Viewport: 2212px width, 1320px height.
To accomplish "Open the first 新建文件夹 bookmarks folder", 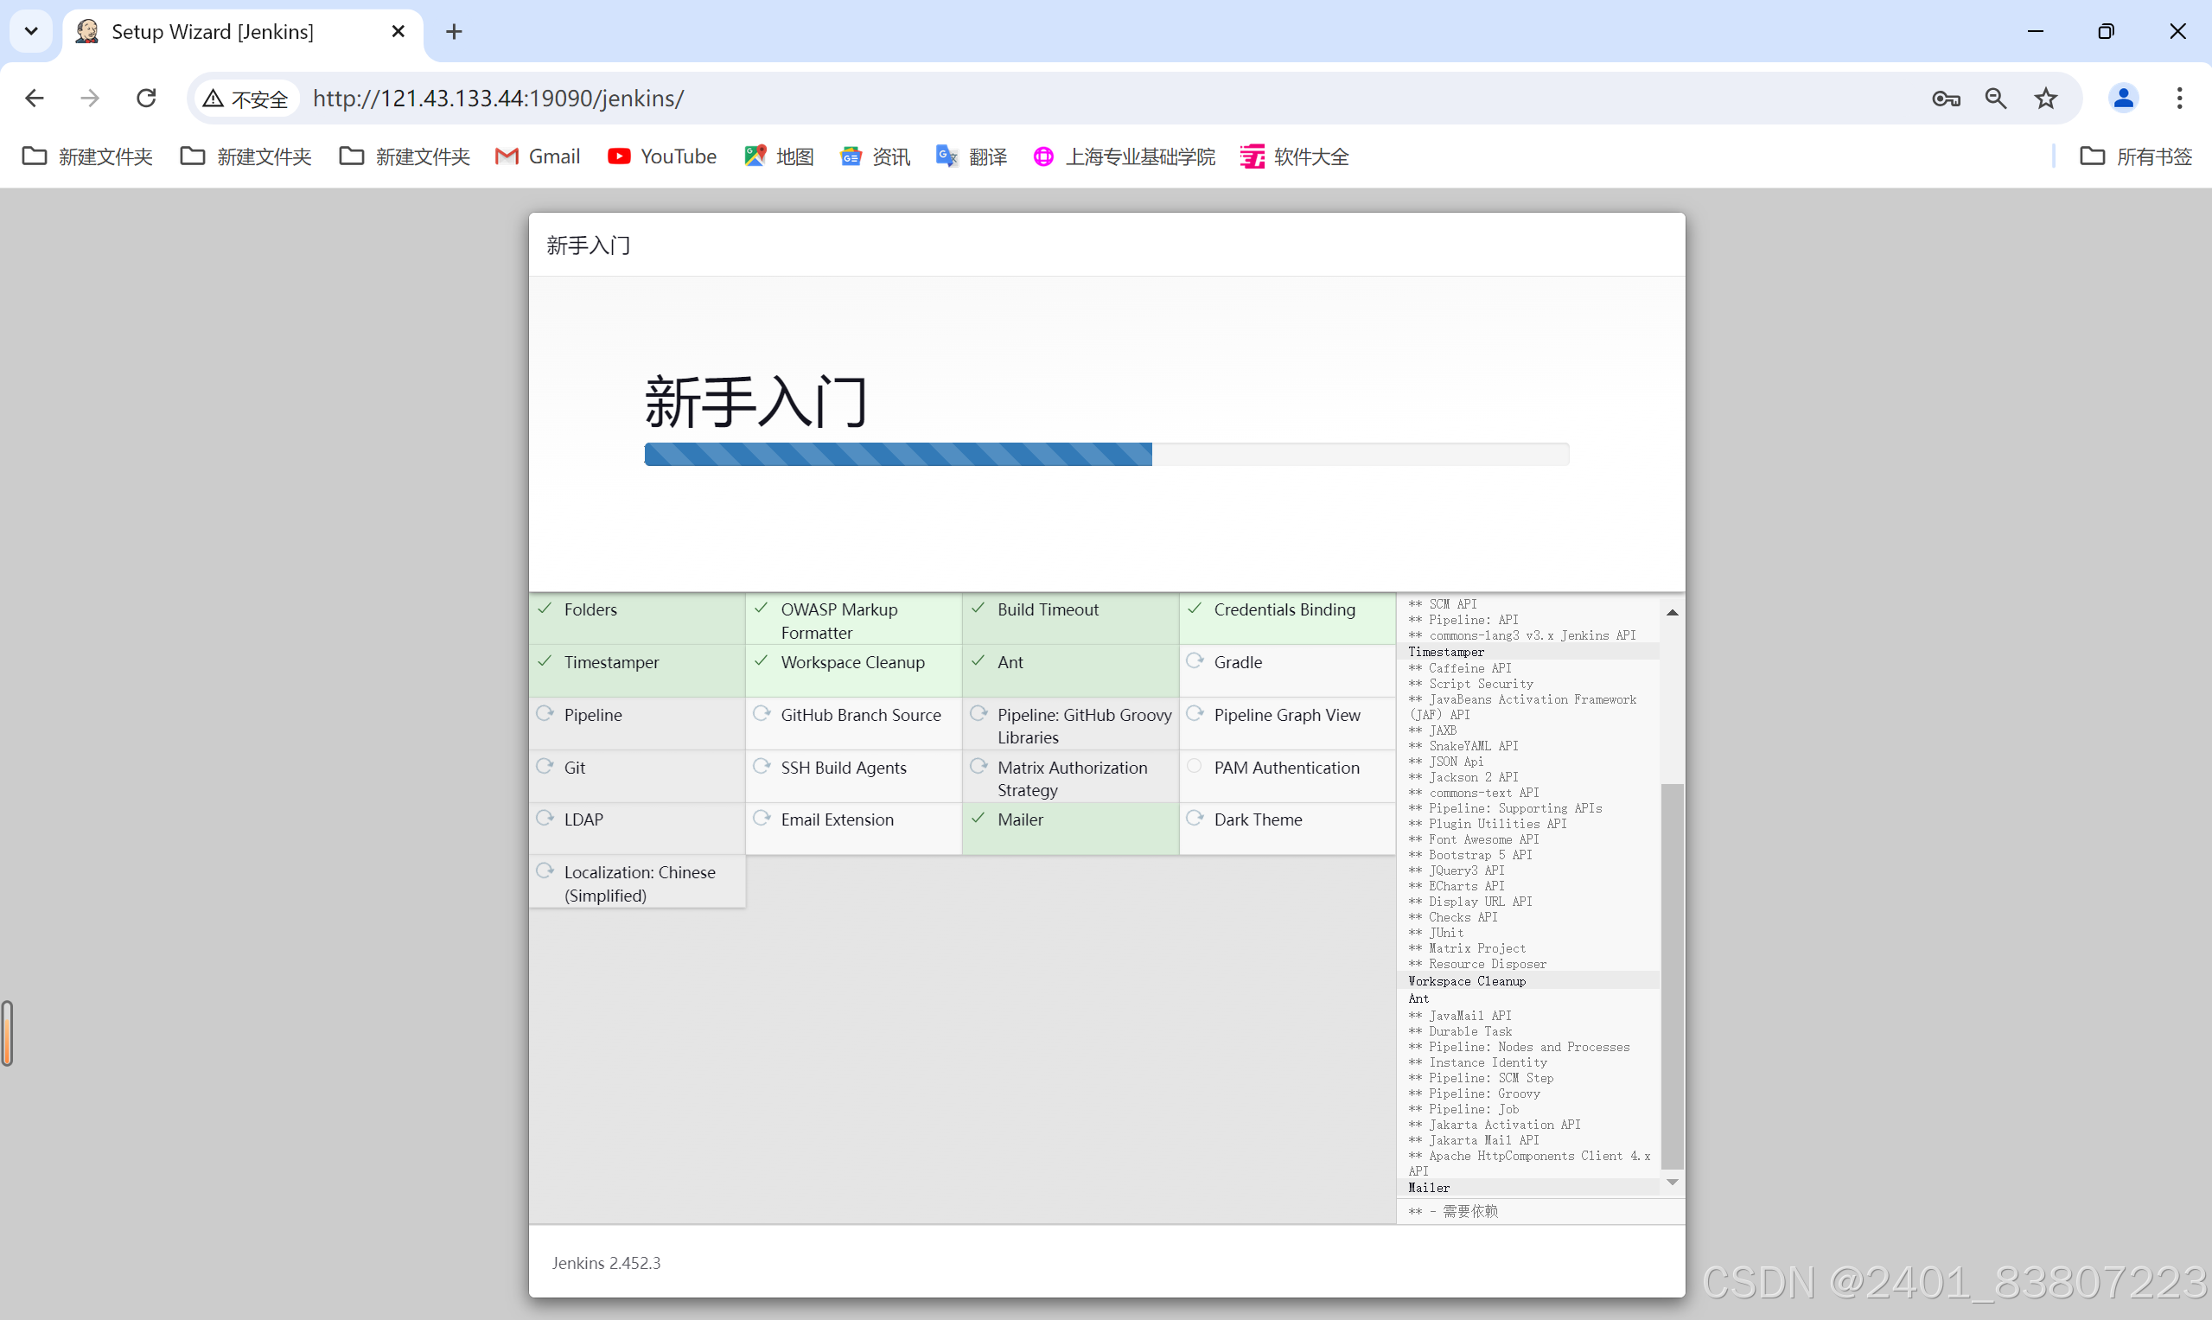I will pos(86,156).
